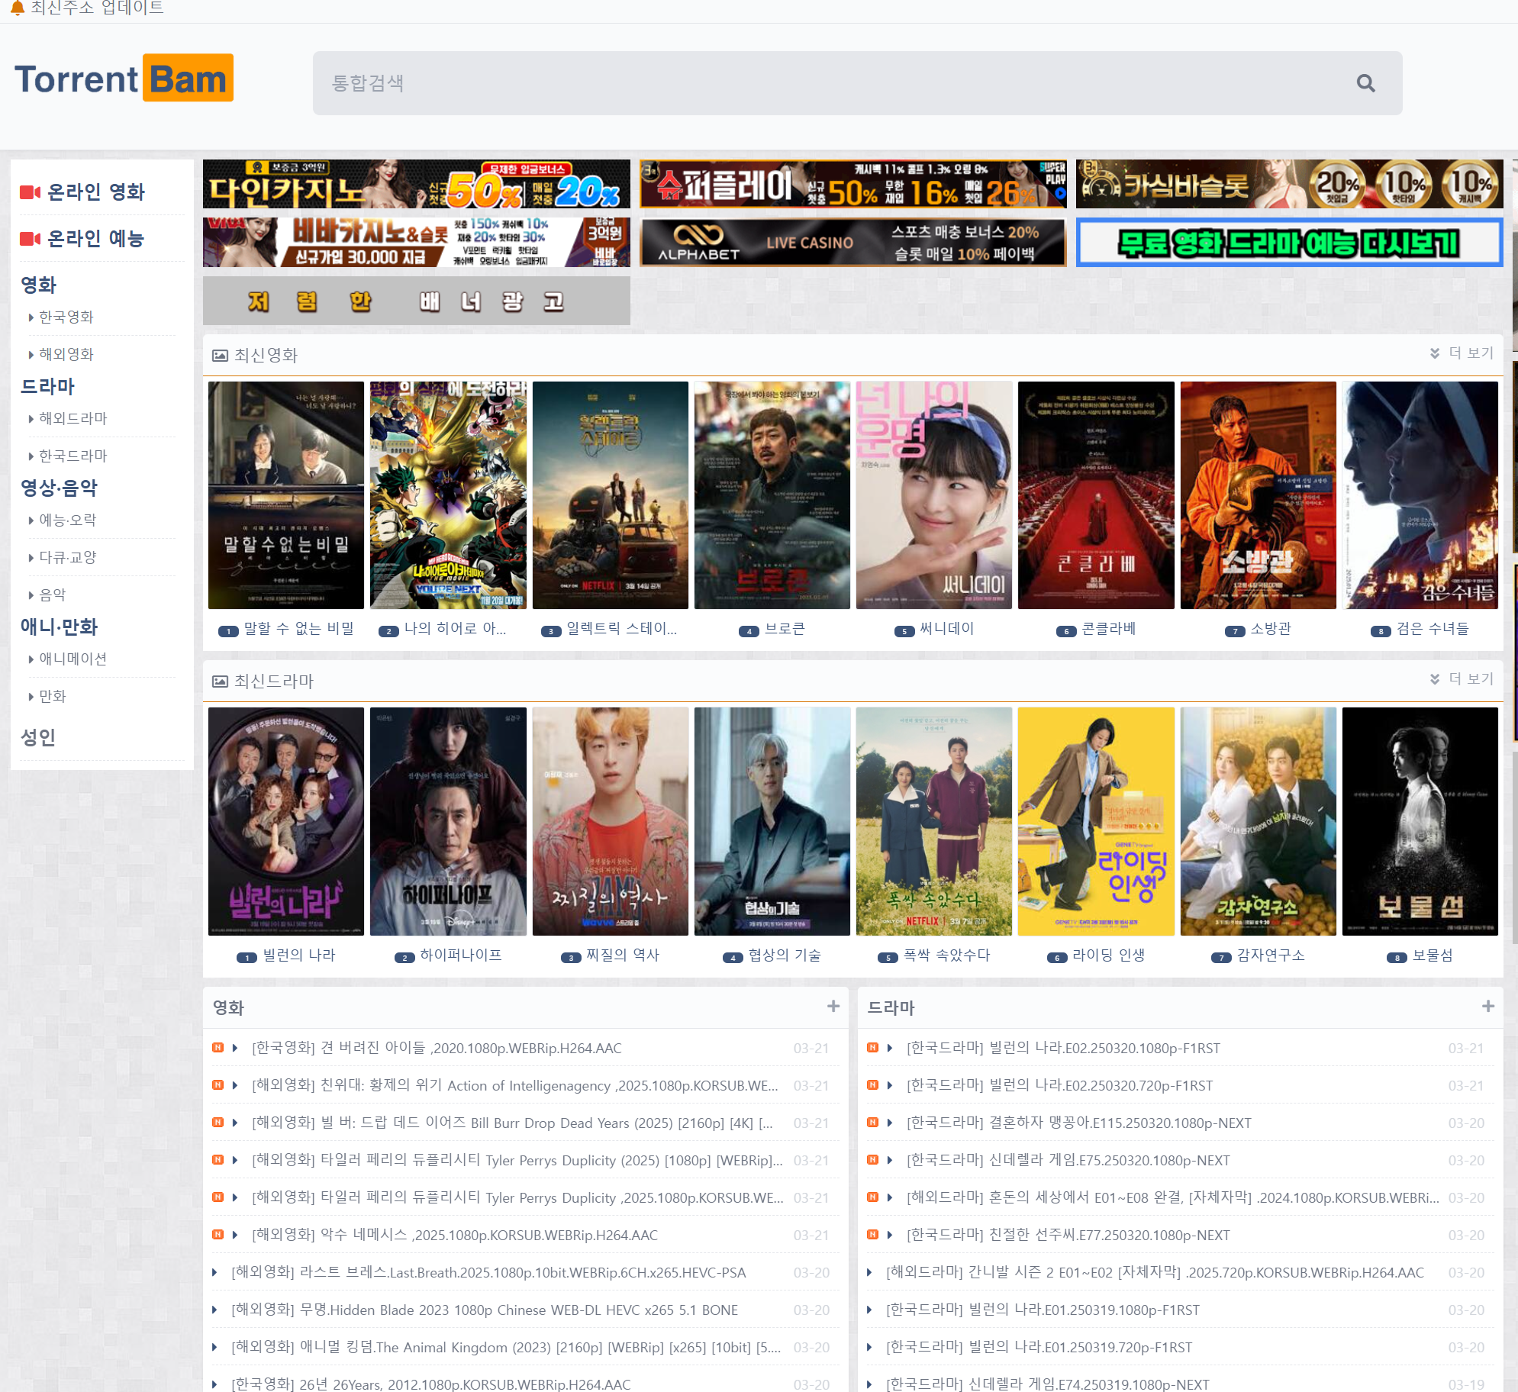Open 애니메이션 sidebar category

click(x=73, y=659)
